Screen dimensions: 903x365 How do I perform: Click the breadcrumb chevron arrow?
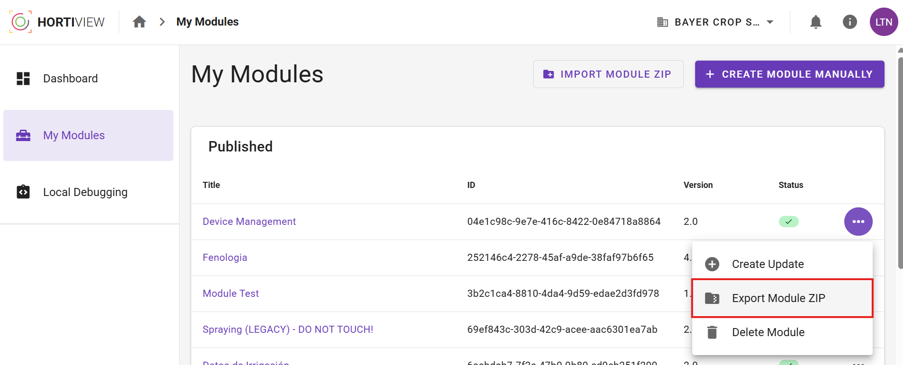(162, 22)
